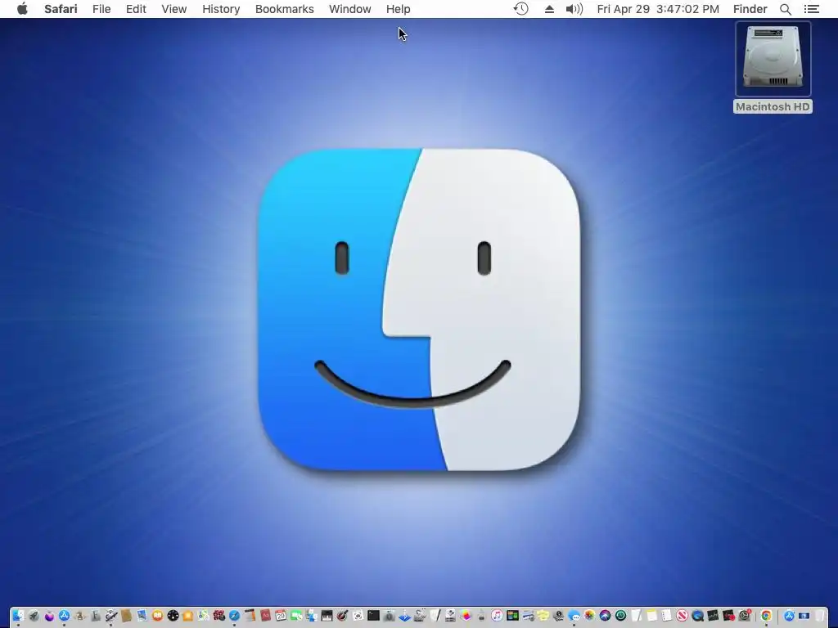838x628 pixels.
Task: Open the History menu
Action: [x=221, y=9]
